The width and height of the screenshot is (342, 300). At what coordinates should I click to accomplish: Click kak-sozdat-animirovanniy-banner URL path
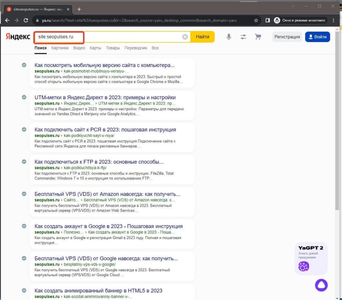pos(98,297)
